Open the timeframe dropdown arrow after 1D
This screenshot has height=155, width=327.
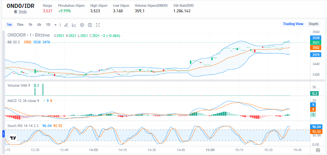pyautogui.click(x=56, y=25)
